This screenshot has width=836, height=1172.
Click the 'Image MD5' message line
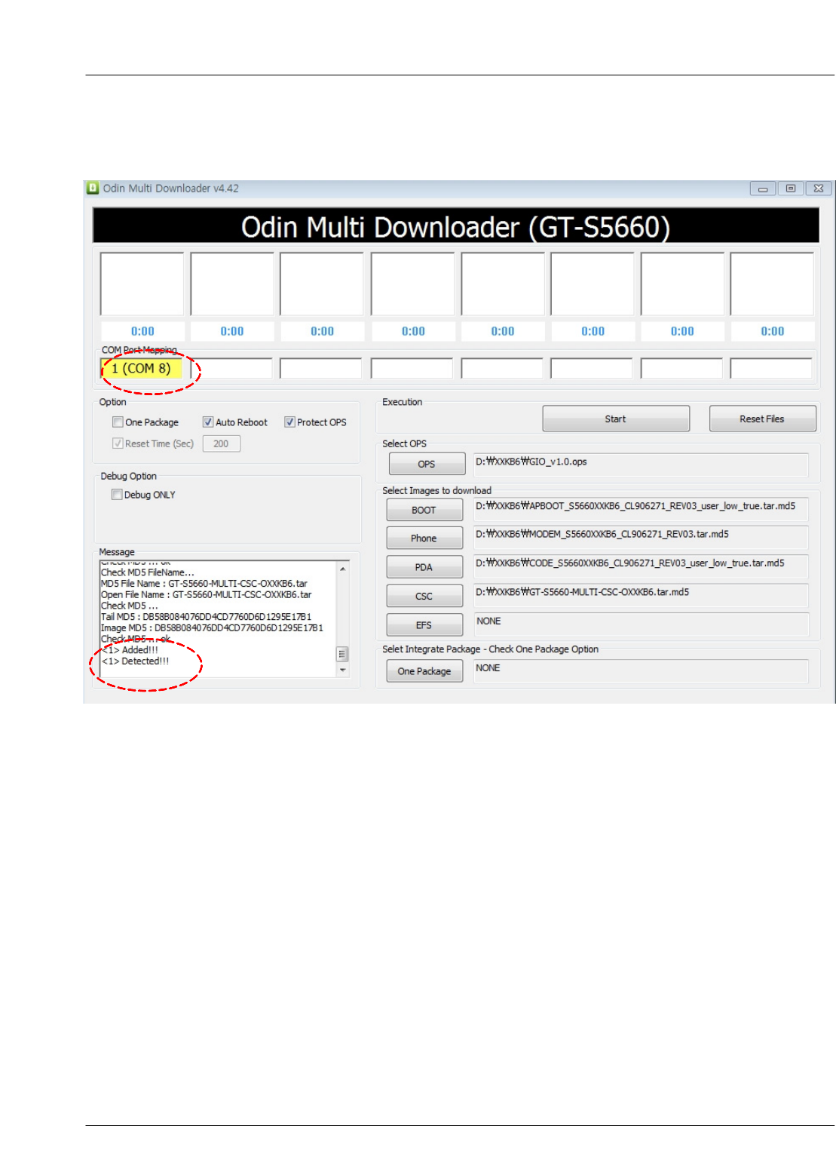pos(212,628)
